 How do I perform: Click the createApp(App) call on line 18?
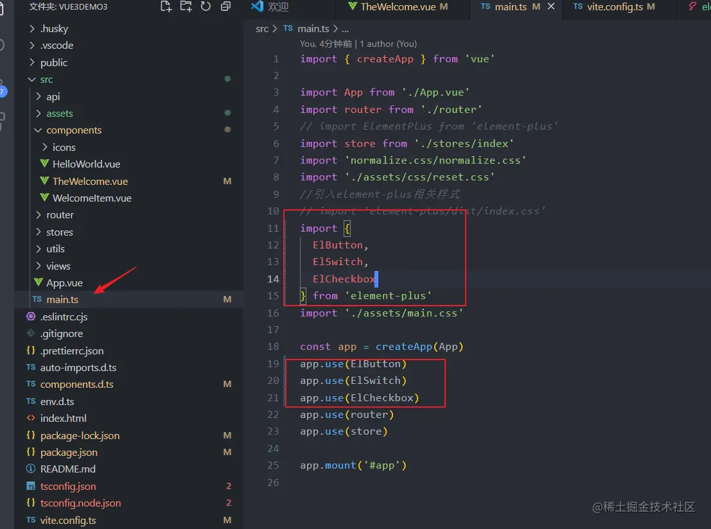(419, 347)
